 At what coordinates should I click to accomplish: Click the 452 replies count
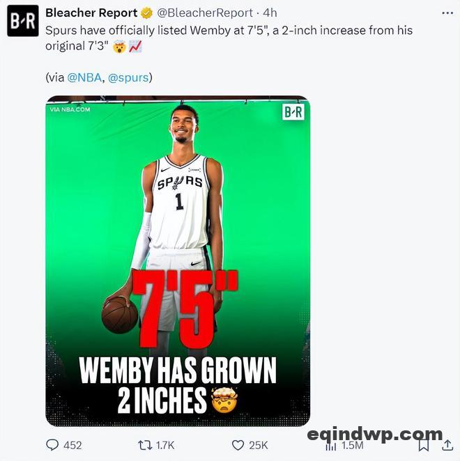pos(72,446)
